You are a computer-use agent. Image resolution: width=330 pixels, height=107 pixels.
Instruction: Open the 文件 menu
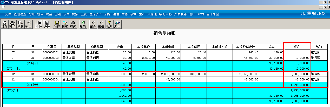tap(8, 14)
